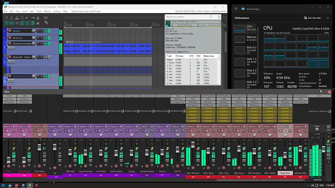Open Project settings info icon
335x188 pixels.
tap(22, 18)
